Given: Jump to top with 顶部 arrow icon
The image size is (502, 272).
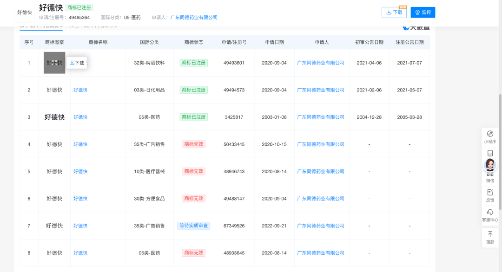Looking at the screenshot, I should [x=490, y=238].
